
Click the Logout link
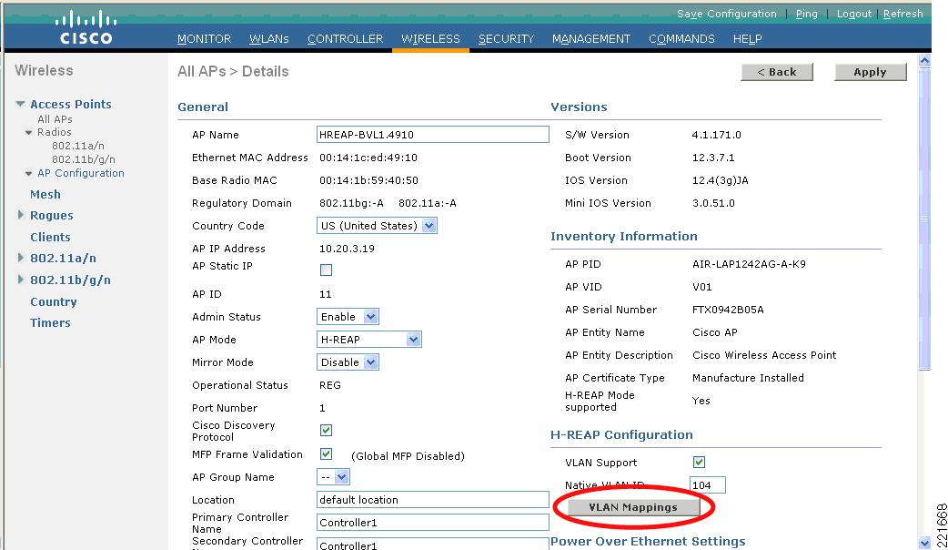pos(853,14)
